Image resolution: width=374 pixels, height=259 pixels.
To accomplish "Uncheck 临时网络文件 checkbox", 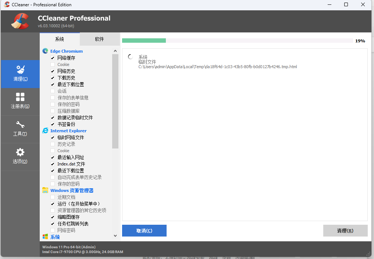I will click(53, 137).
